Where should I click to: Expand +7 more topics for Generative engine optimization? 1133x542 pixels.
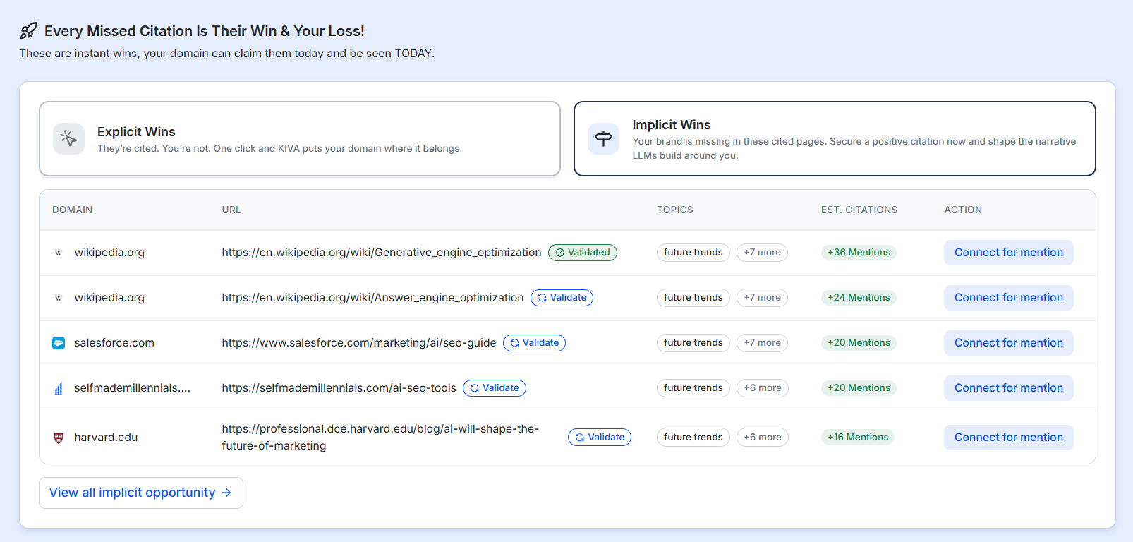(762, 253)
